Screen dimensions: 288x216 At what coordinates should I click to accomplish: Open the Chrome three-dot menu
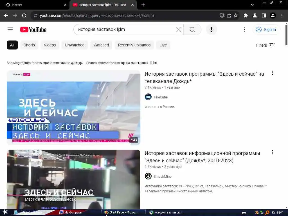tap(282, 15)
